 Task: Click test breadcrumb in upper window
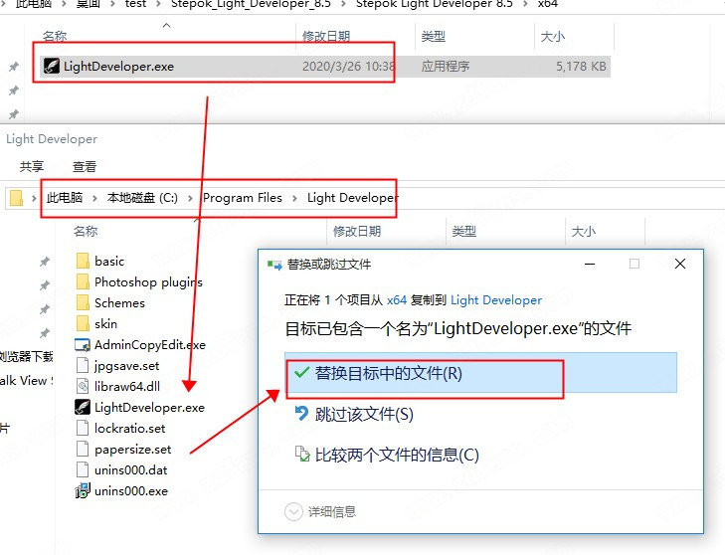tap(135, 4)
